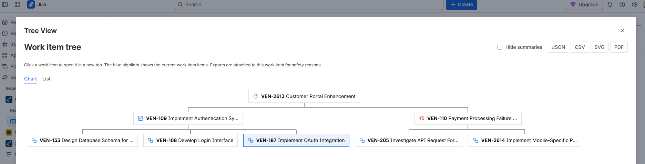Export the tree as CSV

click(x=580, y=47)
